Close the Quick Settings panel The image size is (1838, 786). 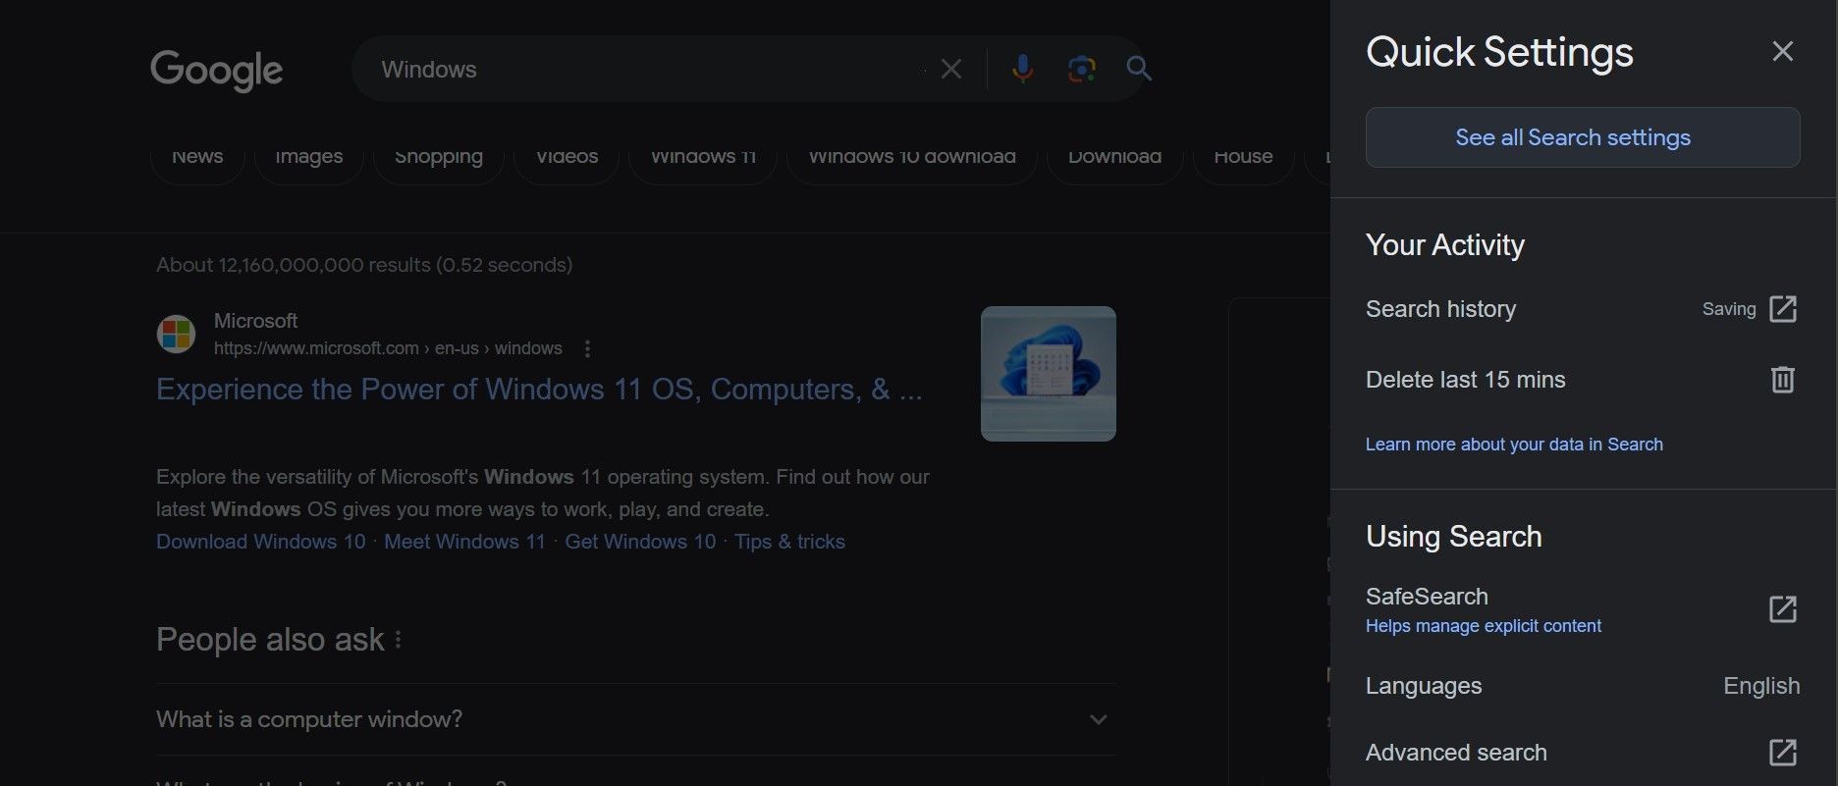tap(1782, 51)
